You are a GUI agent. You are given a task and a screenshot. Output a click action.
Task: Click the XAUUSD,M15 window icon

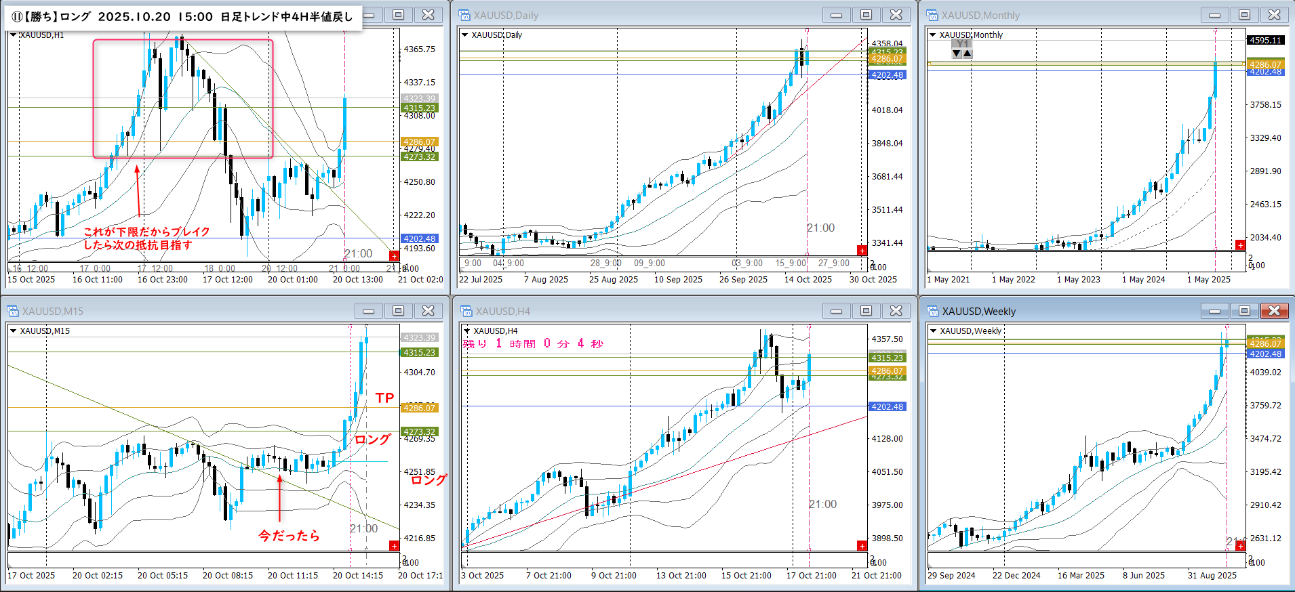tap(13, 311)
